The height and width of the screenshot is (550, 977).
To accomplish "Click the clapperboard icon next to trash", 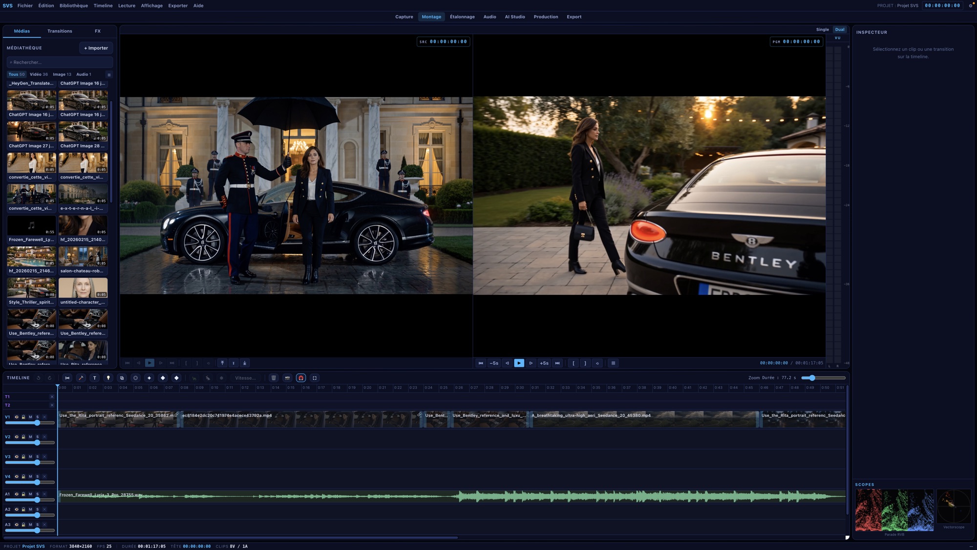I will 287,378.
